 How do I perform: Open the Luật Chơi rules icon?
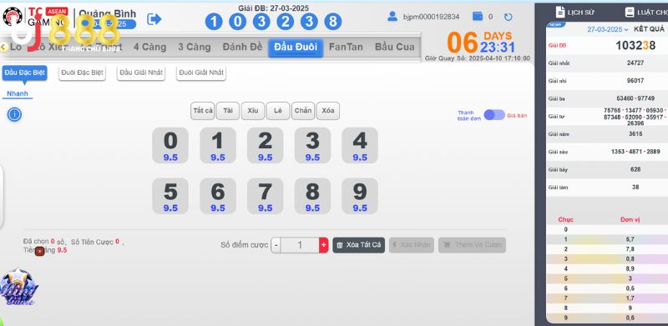coord(630,12)
